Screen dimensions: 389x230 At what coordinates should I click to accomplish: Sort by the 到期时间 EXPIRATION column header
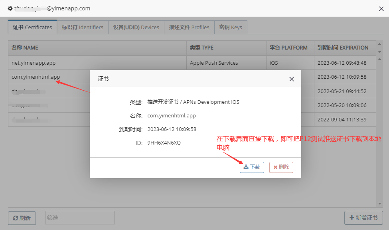point(345,48)
